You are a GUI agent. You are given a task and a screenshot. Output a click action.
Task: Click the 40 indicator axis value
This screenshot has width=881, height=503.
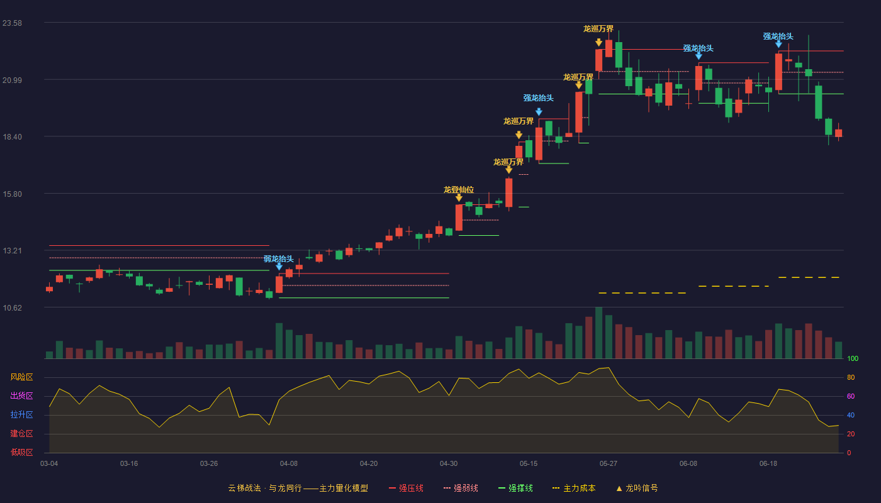851,415
